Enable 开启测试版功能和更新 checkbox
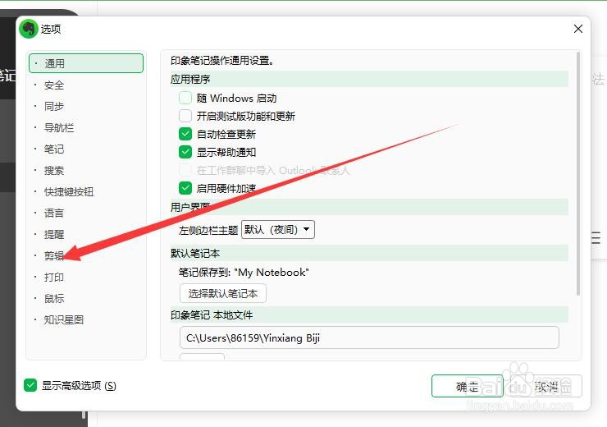The height and width of the screenshot is (427, 607). coord(185,116)
